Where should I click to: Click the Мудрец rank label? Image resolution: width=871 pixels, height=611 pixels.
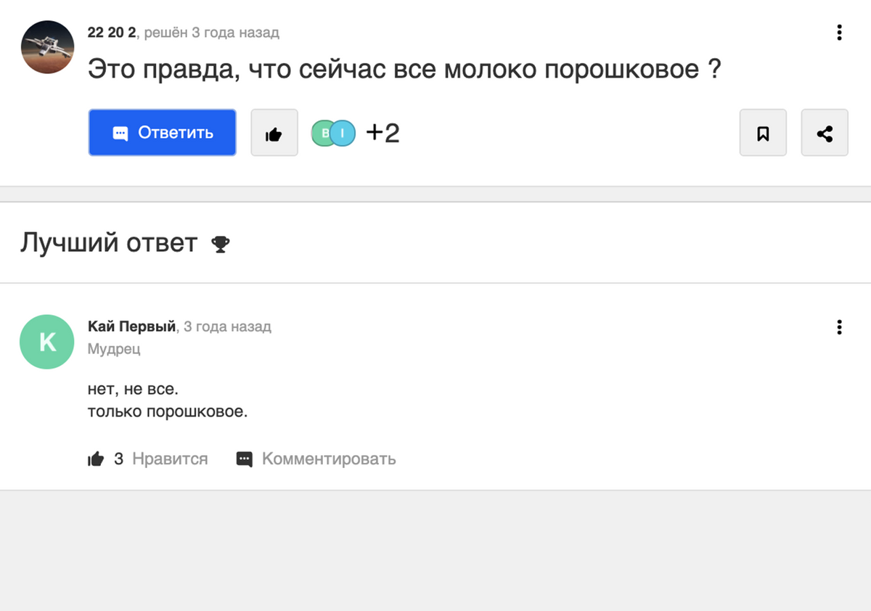(x=114, y=349)
